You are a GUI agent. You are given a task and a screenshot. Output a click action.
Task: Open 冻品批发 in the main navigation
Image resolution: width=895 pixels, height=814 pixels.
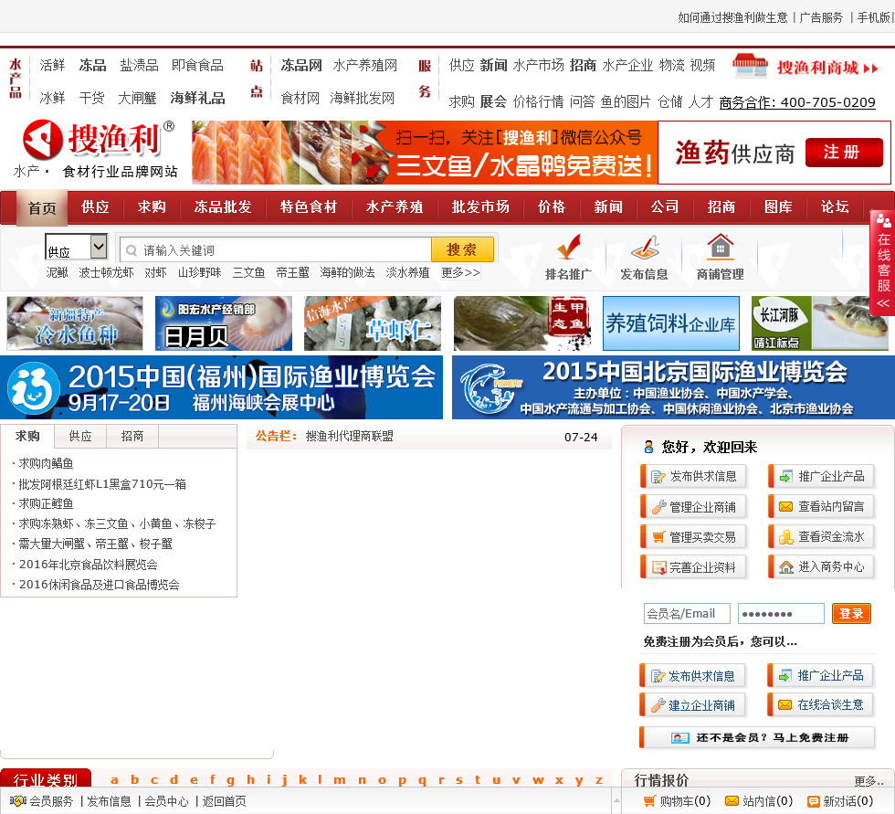pos(223,206)
